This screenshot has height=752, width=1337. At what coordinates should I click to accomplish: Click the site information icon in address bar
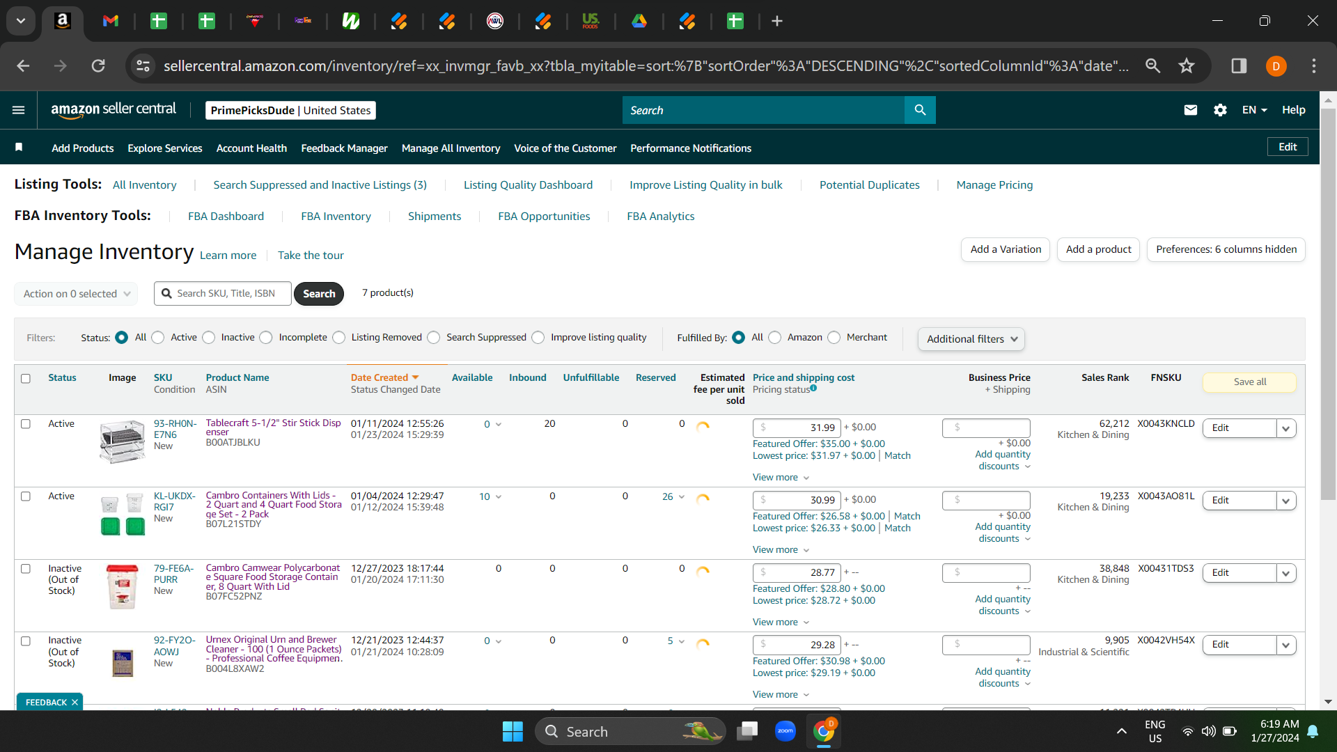[143, 65]
